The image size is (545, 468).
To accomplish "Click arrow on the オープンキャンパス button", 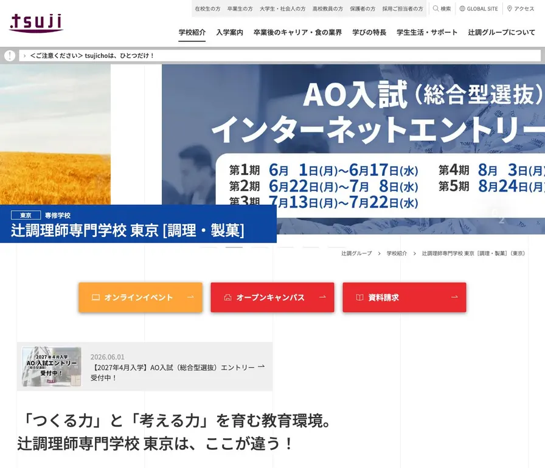I will pos(322,297).
